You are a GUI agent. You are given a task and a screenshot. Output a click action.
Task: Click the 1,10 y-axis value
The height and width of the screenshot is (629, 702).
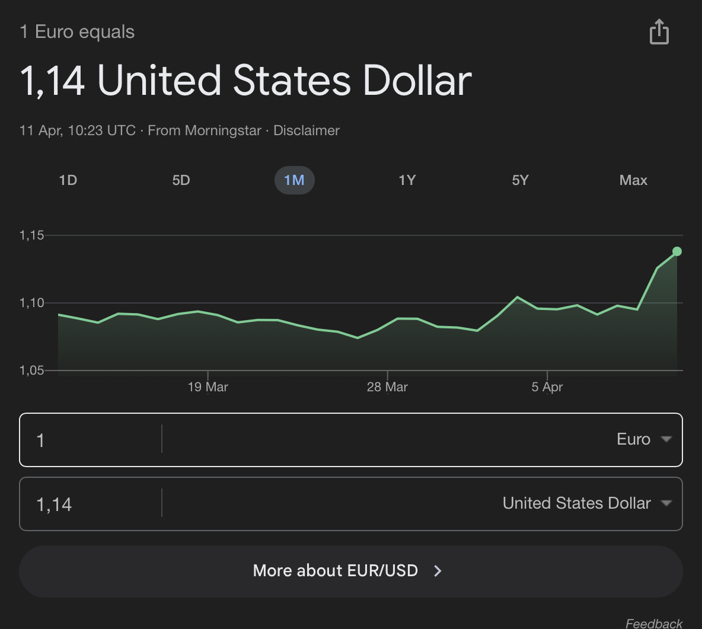[x=32, y=303]
